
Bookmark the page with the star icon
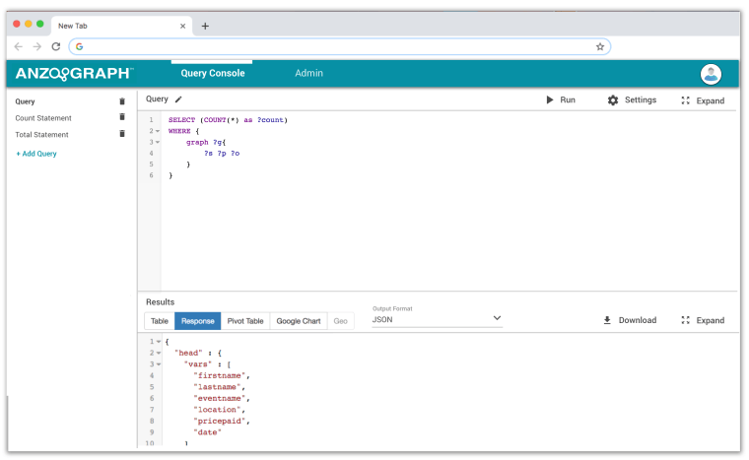click(x=600, y=47)
